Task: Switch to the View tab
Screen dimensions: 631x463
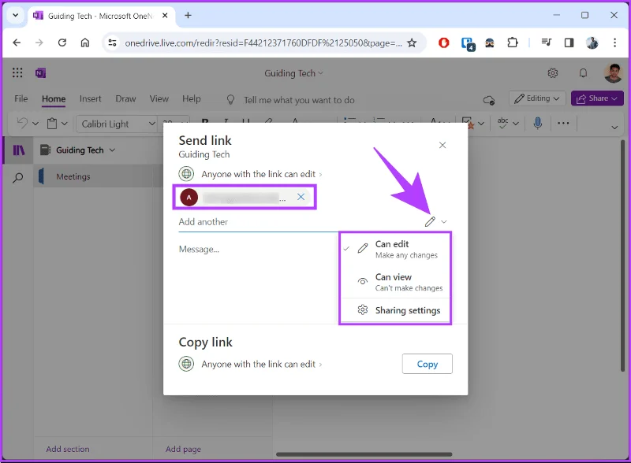Action: pyautogui.click(x=159, y=99)
